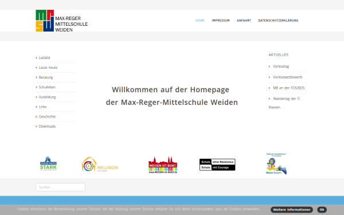Open Schulleben in the sidebar
344x215 pixels.
[47, 87]
